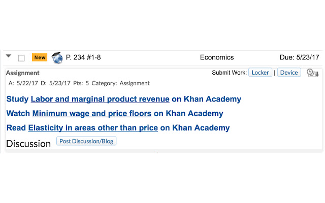
Task: Open the assignment title P. 234 #1-8
Action: 83,57
